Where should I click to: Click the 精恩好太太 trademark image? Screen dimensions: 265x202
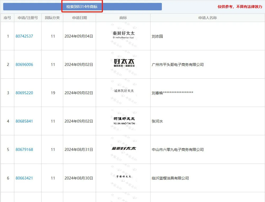tap(124, 148)
